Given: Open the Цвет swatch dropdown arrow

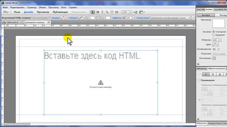Looking at the screenshot, I should click(x=217, y=45).
